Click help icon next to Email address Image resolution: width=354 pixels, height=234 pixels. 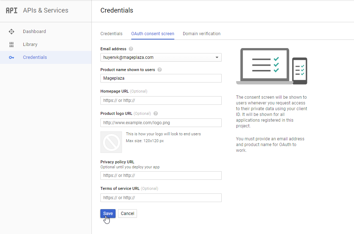131,49
